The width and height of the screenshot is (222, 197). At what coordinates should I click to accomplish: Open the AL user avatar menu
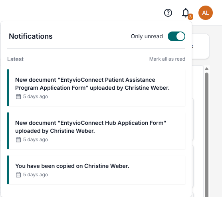click(x=206, y=13)
